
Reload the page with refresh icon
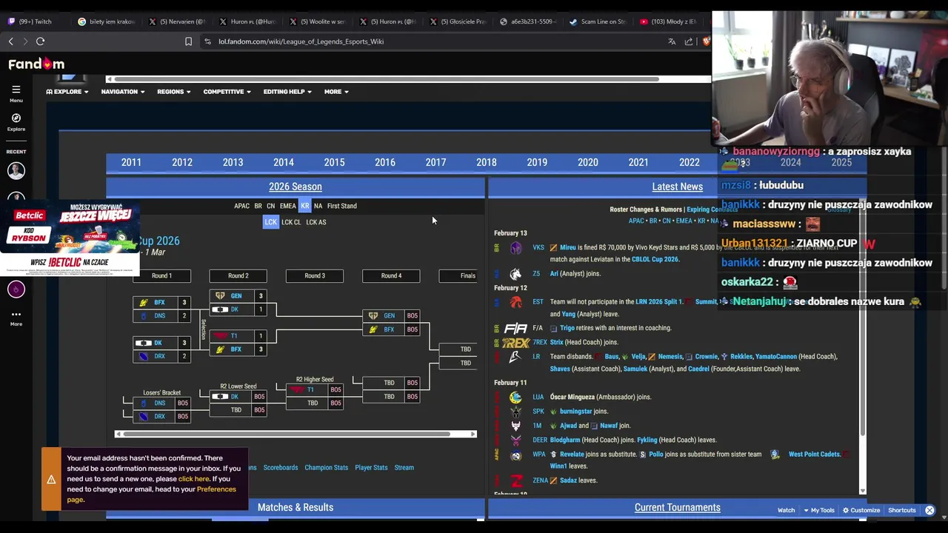(x=41, y=41)
